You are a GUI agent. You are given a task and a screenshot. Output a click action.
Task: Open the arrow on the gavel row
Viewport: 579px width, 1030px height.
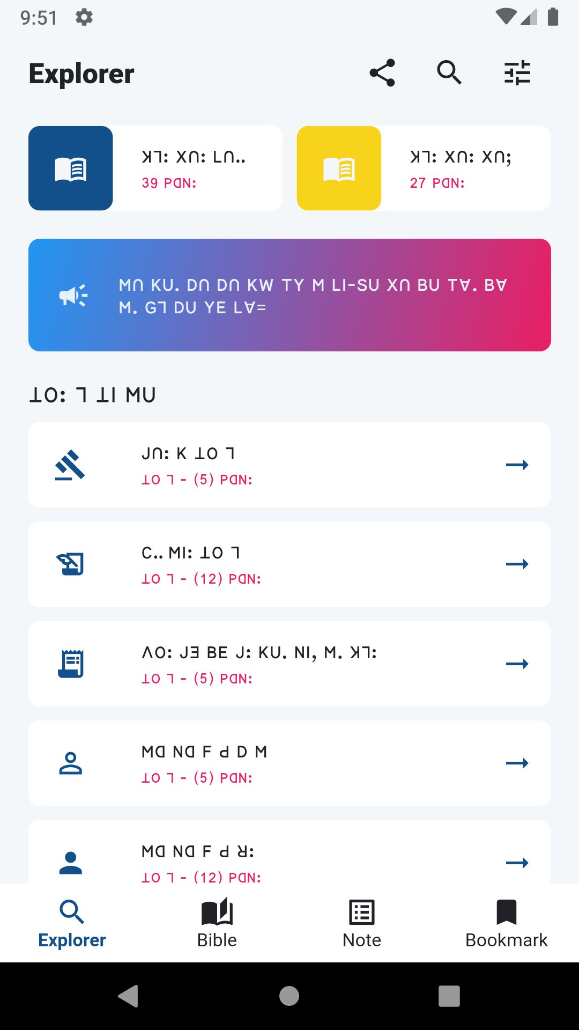tap(517, 465)
